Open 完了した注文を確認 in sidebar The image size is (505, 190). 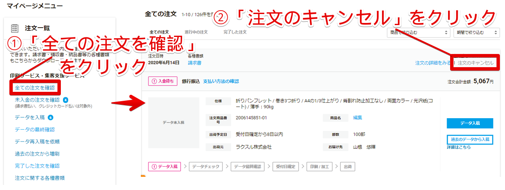pyautogui.click(x=37, y=166)
